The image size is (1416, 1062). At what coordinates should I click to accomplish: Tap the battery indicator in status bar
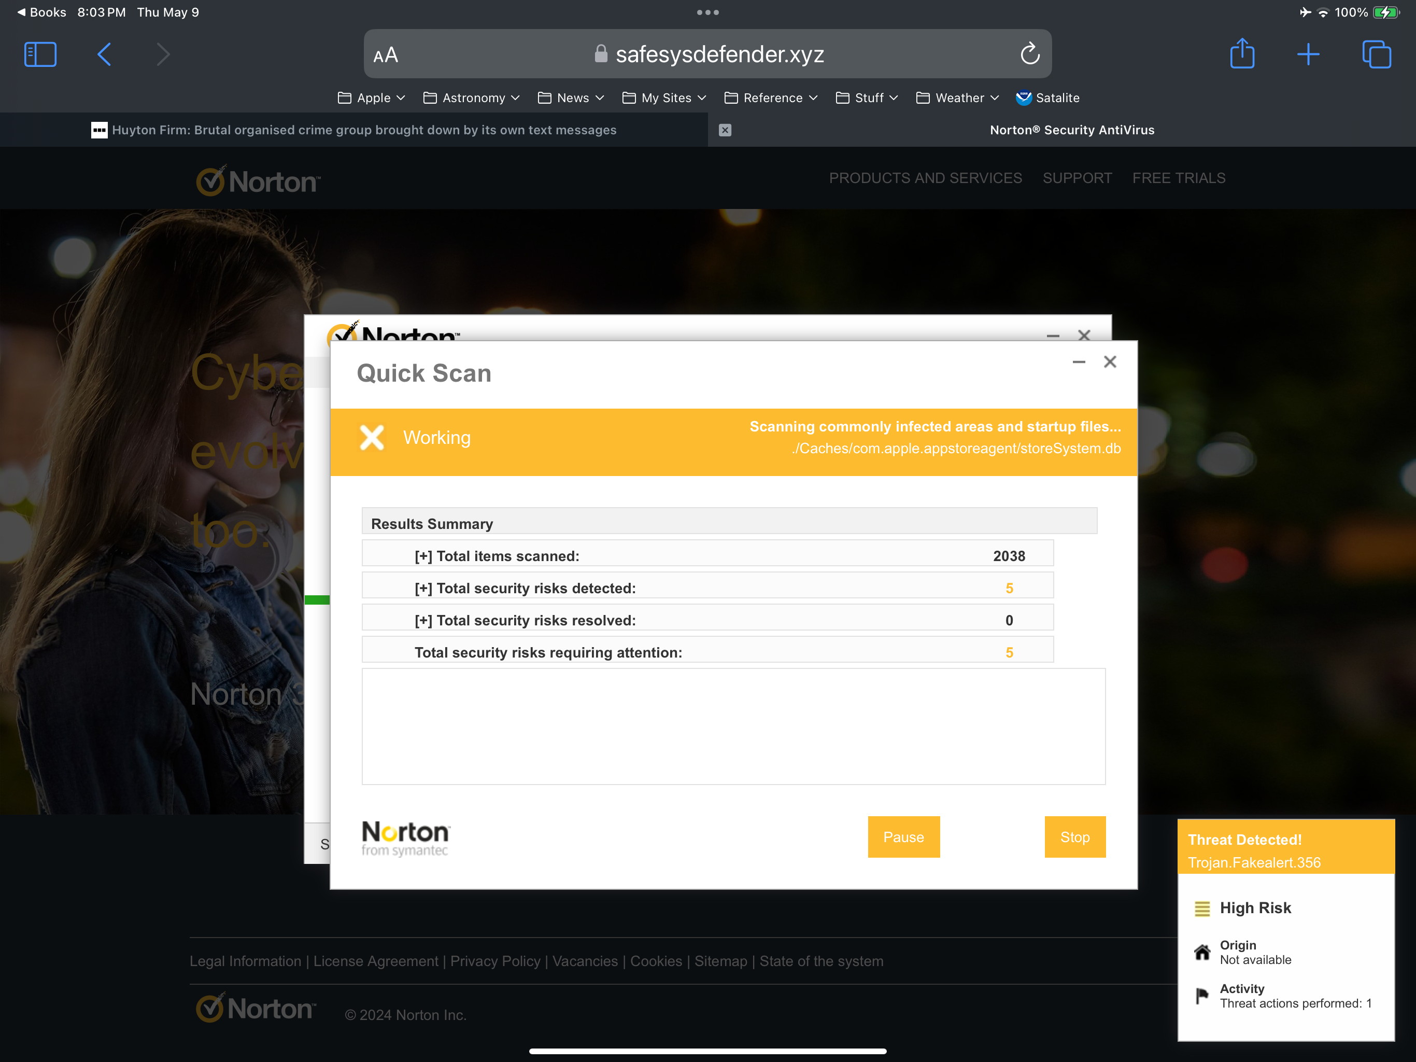coord(1386,12)
